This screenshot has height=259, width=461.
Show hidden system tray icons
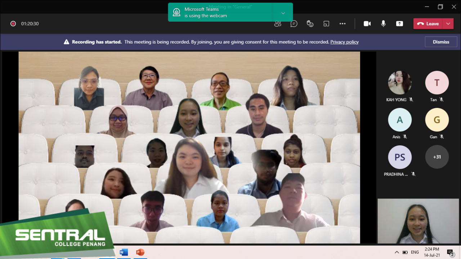(x=397, y=252)
